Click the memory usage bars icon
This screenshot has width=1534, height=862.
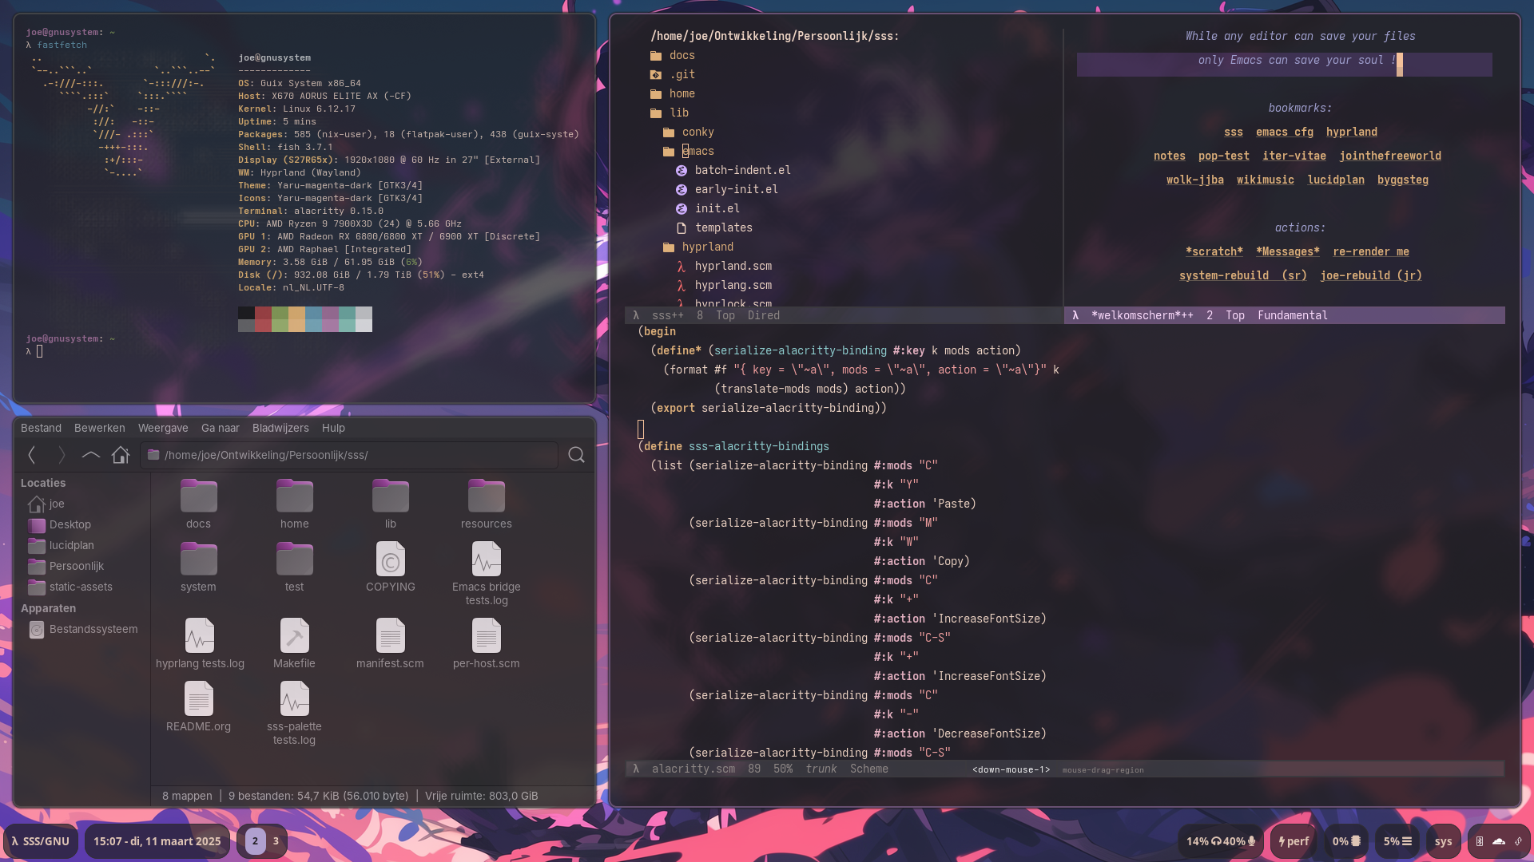pos(1406,841)
